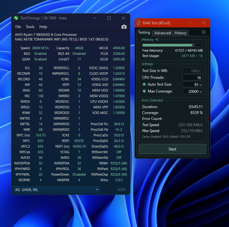Click the BGS Alt value Disabled
The height and width of the screenshot is (227, 229).
point(79,54)
